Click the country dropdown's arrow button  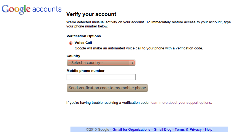pyautogui.click(x=132, y=63)
